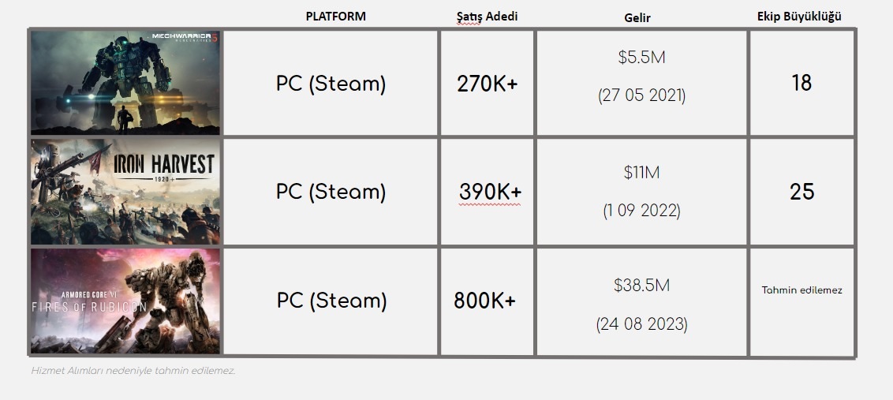Click the Hizmet Alımları footnote text
The image size is (893, 400).
133,370
